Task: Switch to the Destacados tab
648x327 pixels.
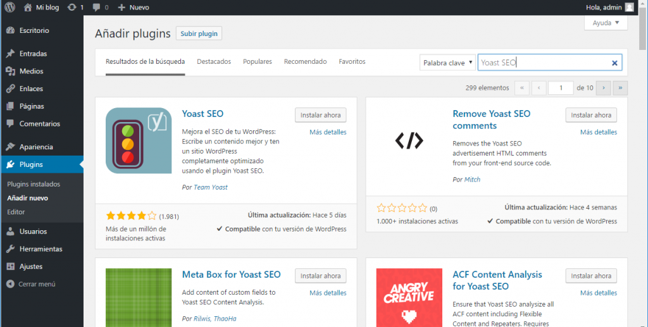Action: tap(214, 61)
